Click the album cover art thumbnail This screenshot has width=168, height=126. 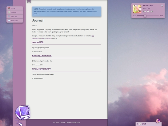pos(137,9)
